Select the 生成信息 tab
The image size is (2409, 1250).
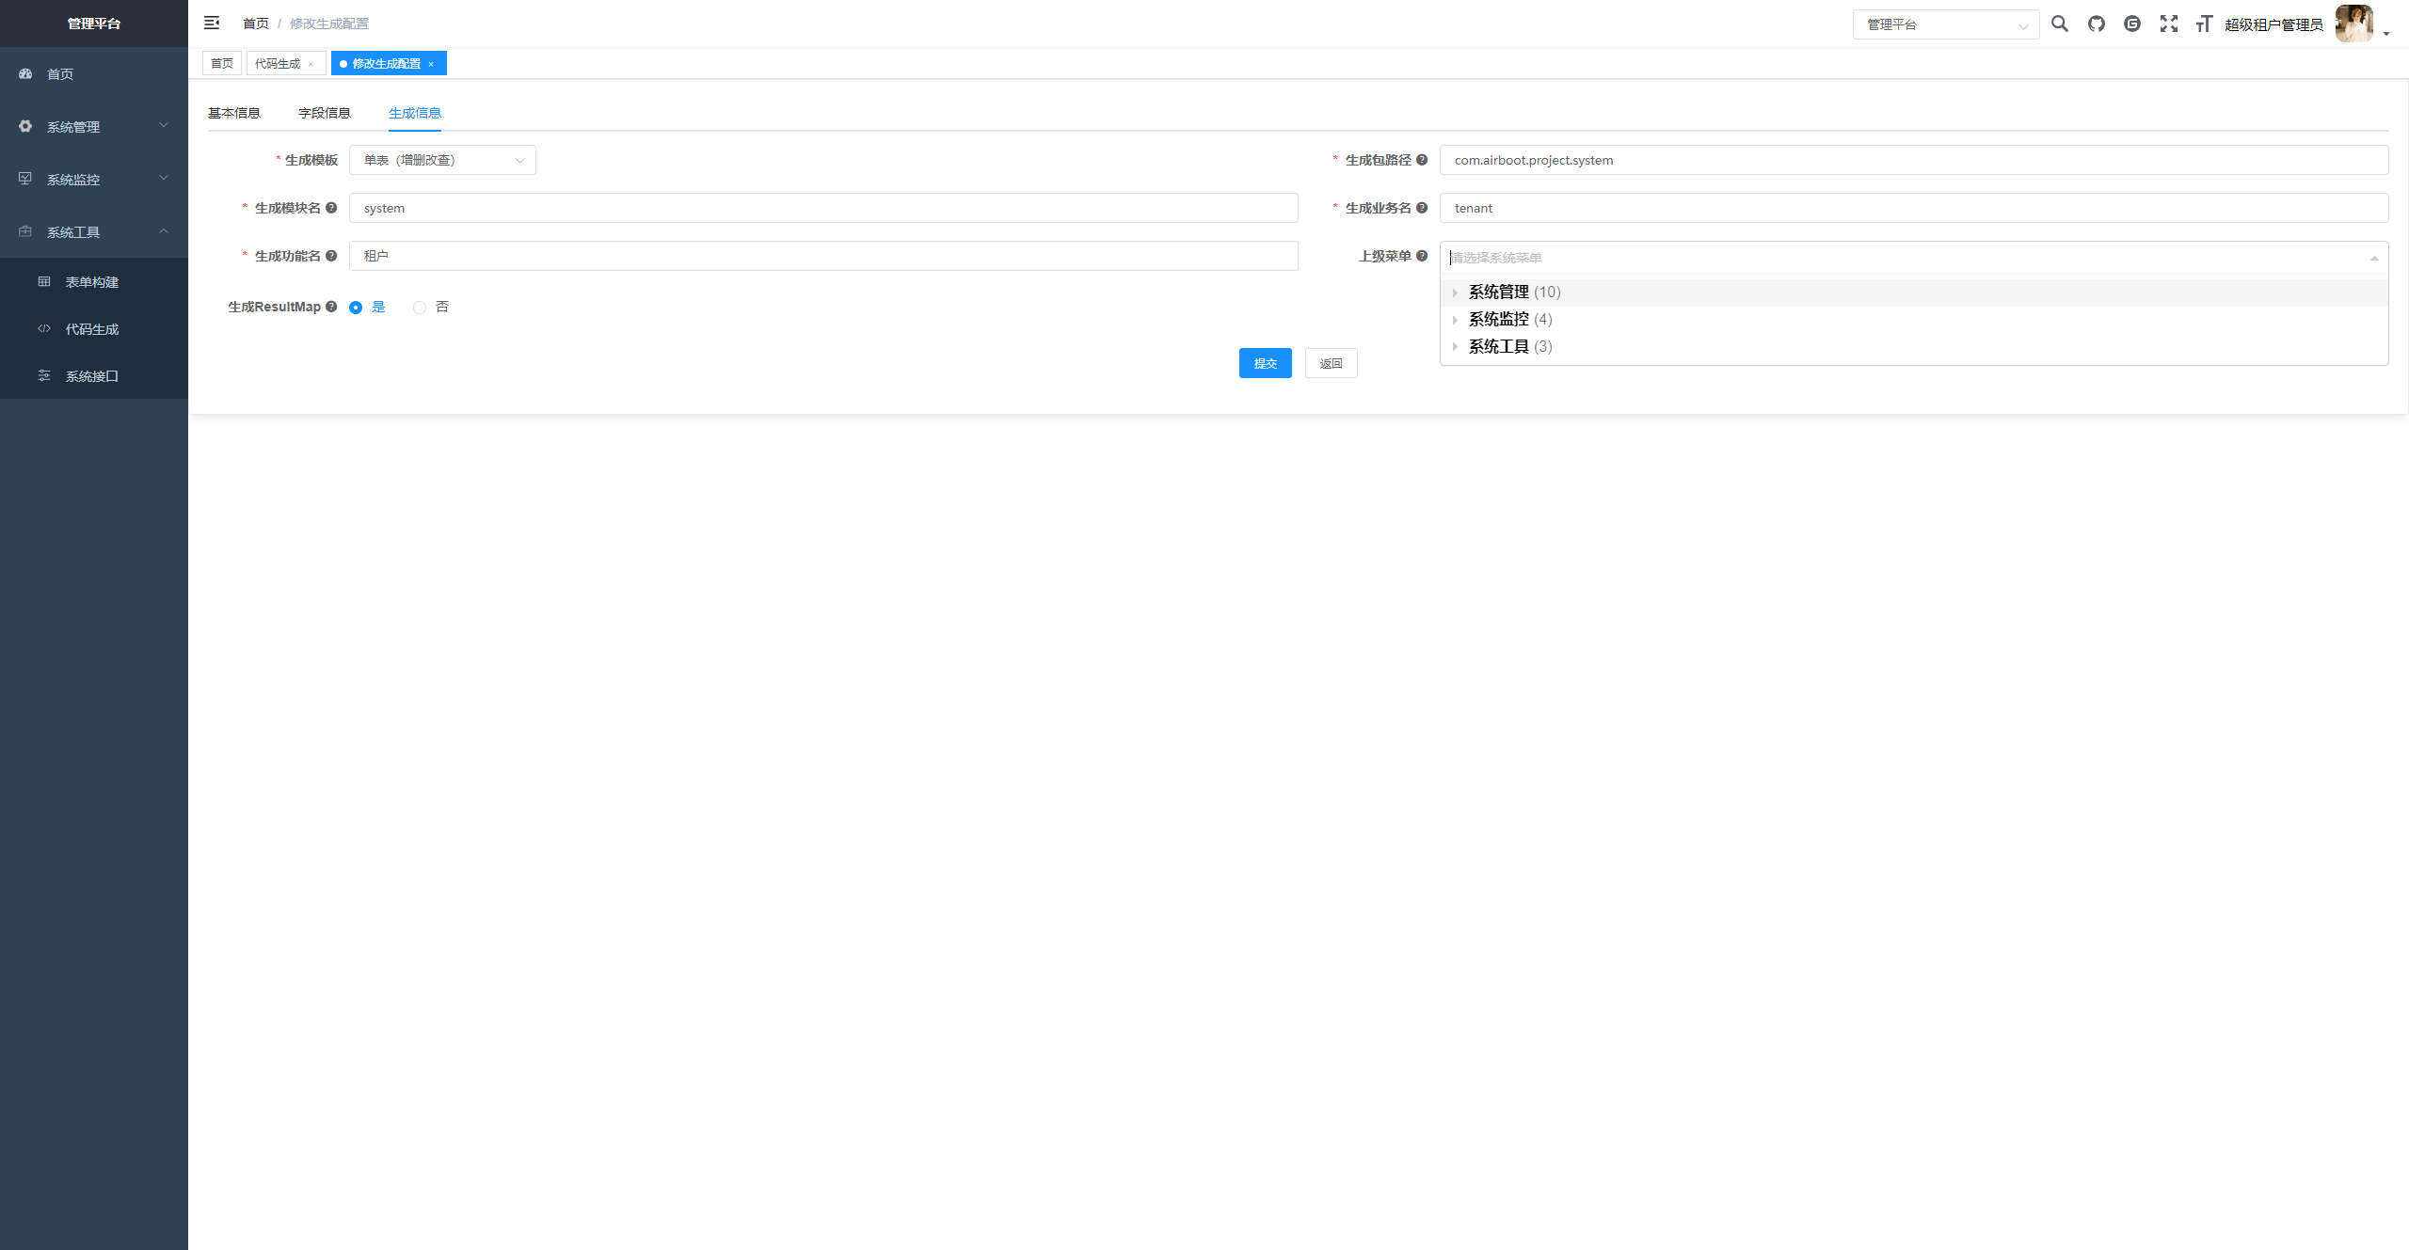point(415,113)
